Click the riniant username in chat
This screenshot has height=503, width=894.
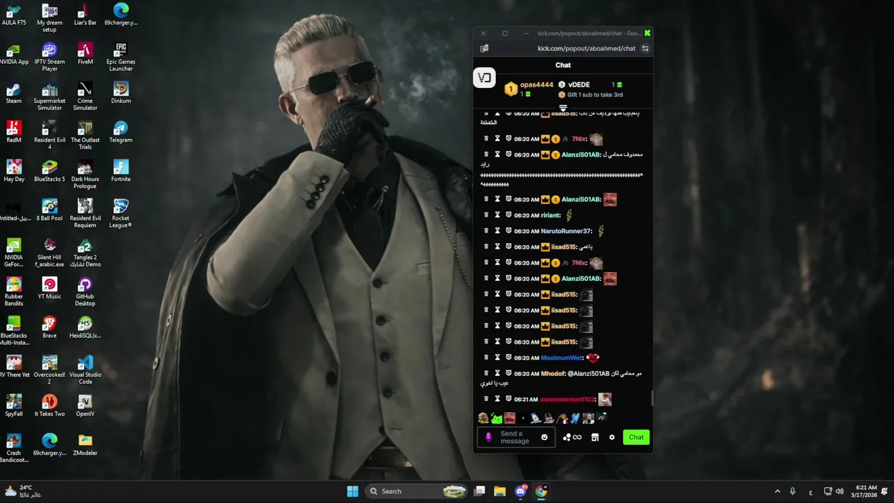click(550, 215)
